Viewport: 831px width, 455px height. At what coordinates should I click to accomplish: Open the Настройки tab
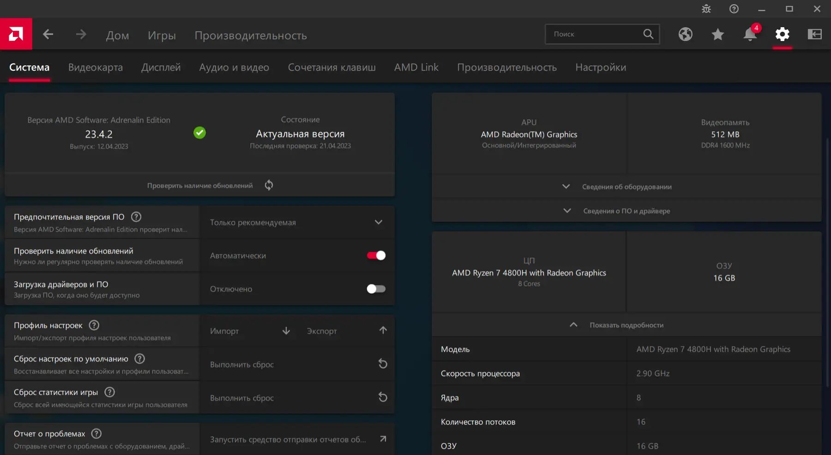click(x=601, y=67)
